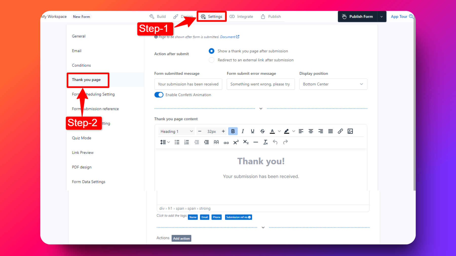The image size is (456, 256).
Task: Collapse section chevron above Thank you page content
Action: [261, 109]
